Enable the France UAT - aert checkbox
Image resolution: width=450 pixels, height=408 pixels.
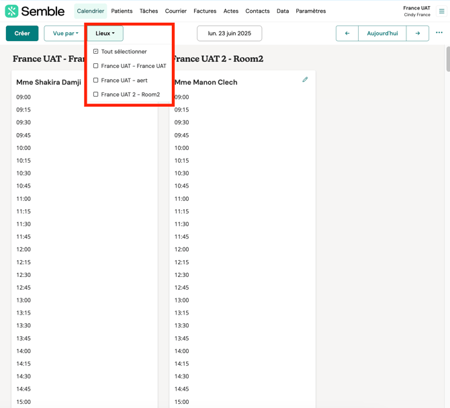tap(96, 80)
